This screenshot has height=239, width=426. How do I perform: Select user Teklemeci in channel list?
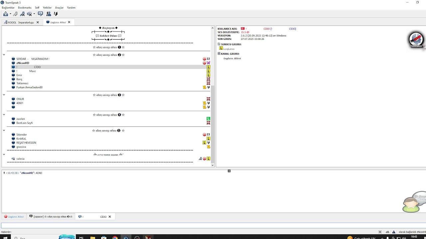[22, 83]
